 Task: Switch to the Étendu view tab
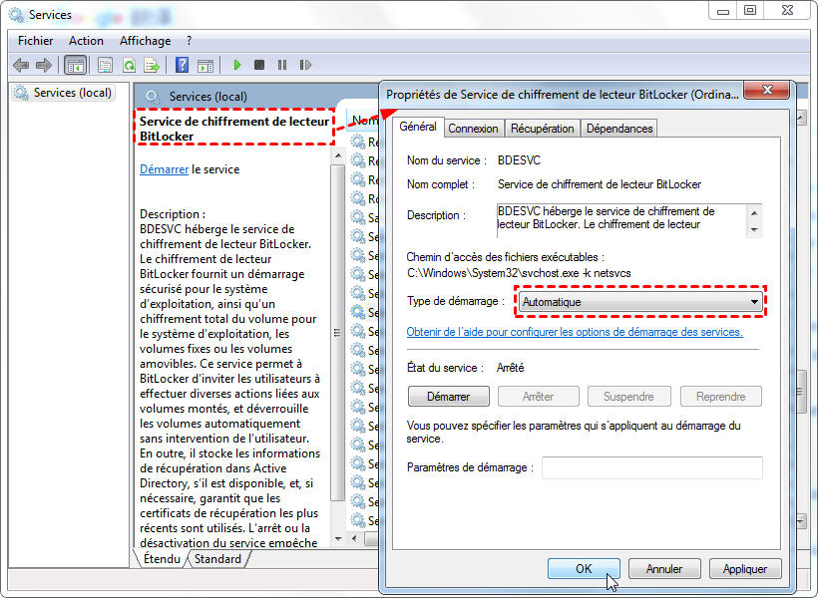[x=162, y=559]
